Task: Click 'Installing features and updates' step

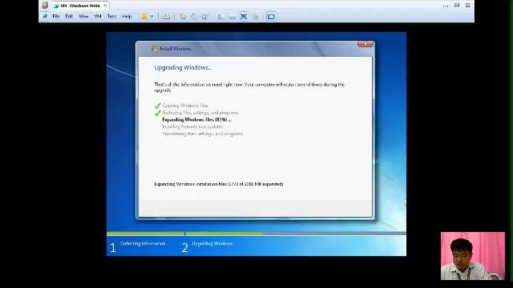Action: pyautogui.click(x=192, y=126)
